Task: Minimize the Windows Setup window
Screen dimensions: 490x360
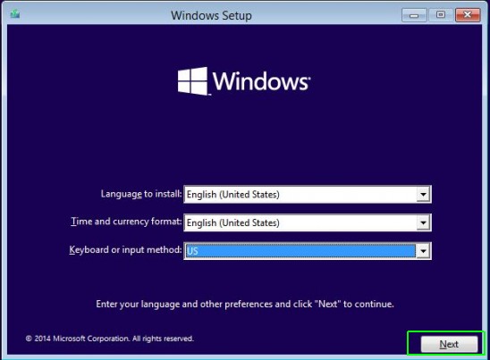Action: [x=414, y=15]
